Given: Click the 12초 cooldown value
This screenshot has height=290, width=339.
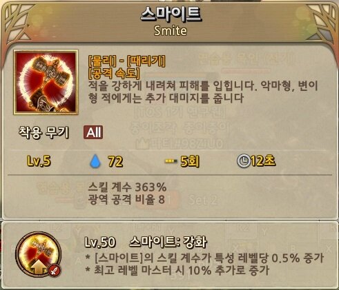Looking at the screenshot, I should [x=263, y=160].
